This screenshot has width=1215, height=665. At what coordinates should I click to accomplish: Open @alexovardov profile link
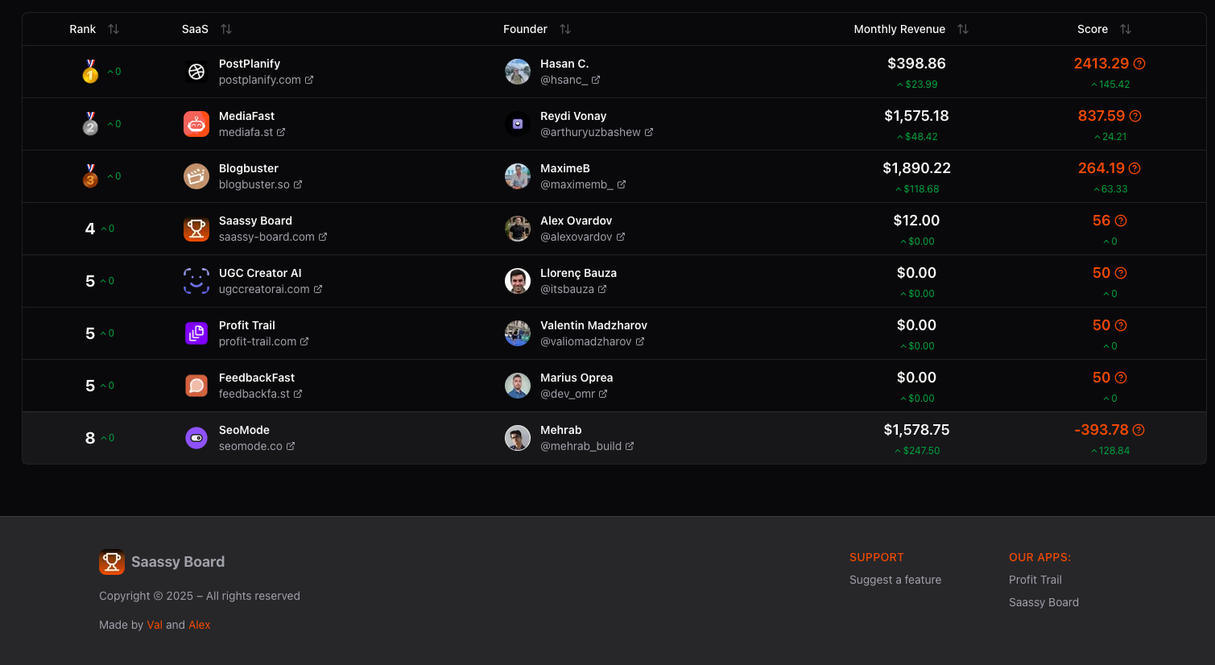(582, 237)
